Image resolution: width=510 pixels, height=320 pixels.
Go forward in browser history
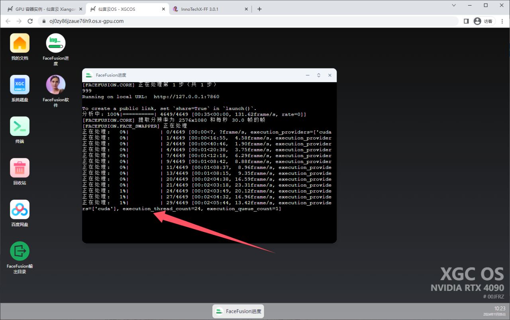pyautogui.click(x=19, y=21)
